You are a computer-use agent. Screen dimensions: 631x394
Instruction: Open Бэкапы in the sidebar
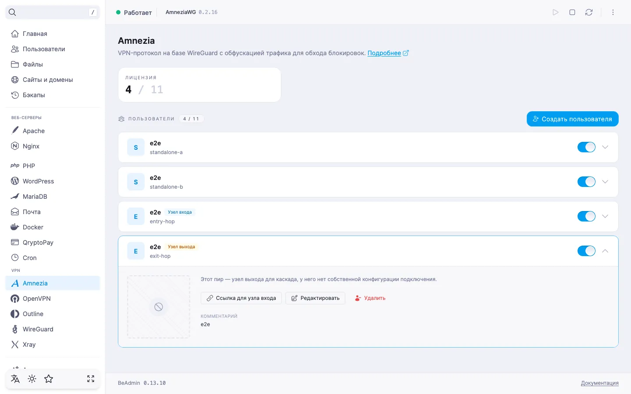point(53,95)
